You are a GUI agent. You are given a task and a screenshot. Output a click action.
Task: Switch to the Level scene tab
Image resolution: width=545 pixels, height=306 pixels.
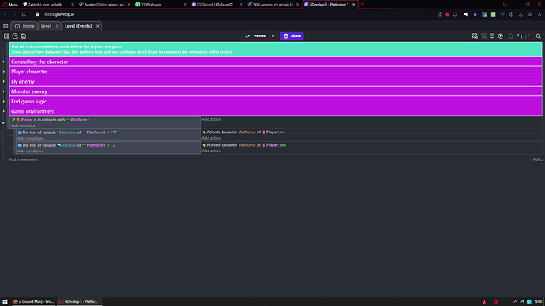(46, 26)
